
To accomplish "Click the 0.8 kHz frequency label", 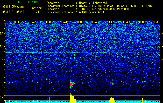I will tap(2, 72).
